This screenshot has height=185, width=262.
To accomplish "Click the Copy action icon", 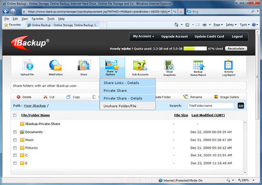I will (x=68, y=97).
